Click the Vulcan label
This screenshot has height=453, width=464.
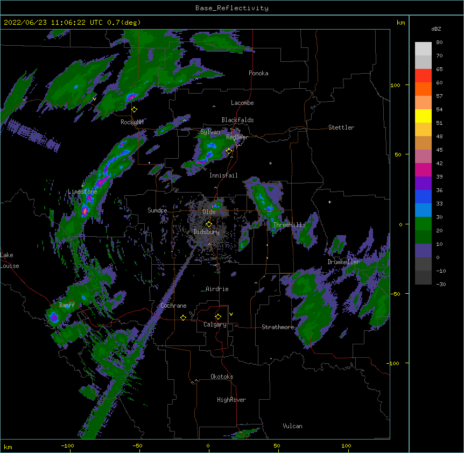pos(292,426)
